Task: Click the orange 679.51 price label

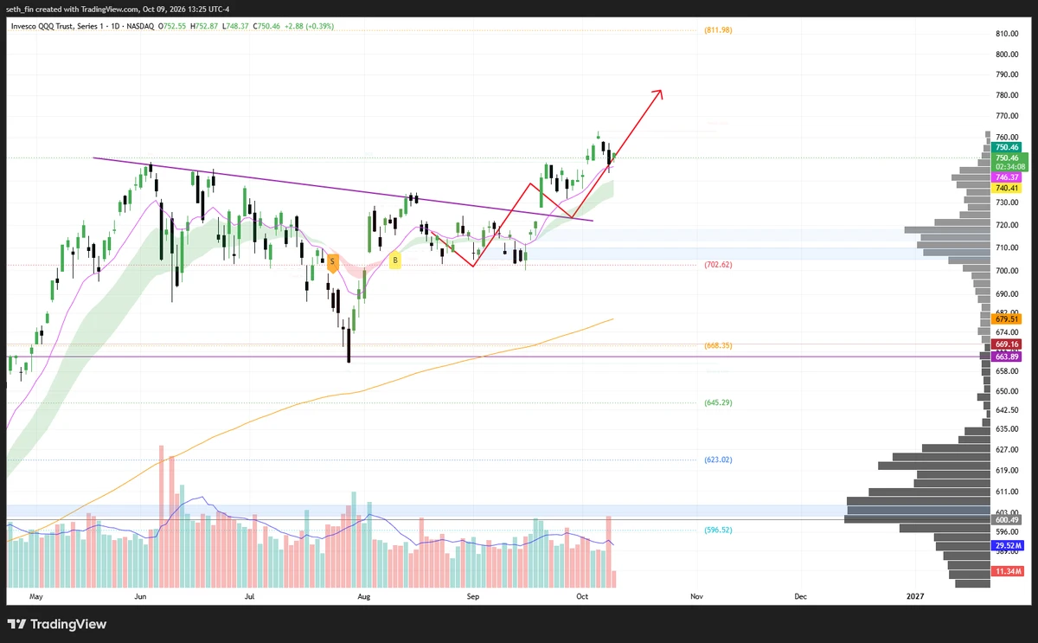Action: [x=1008, y=318]
